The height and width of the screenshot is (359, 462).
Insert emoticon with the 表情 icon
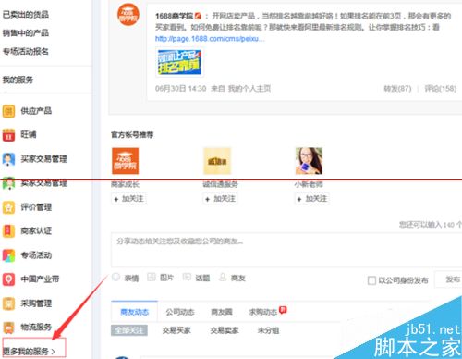[116, 277]
